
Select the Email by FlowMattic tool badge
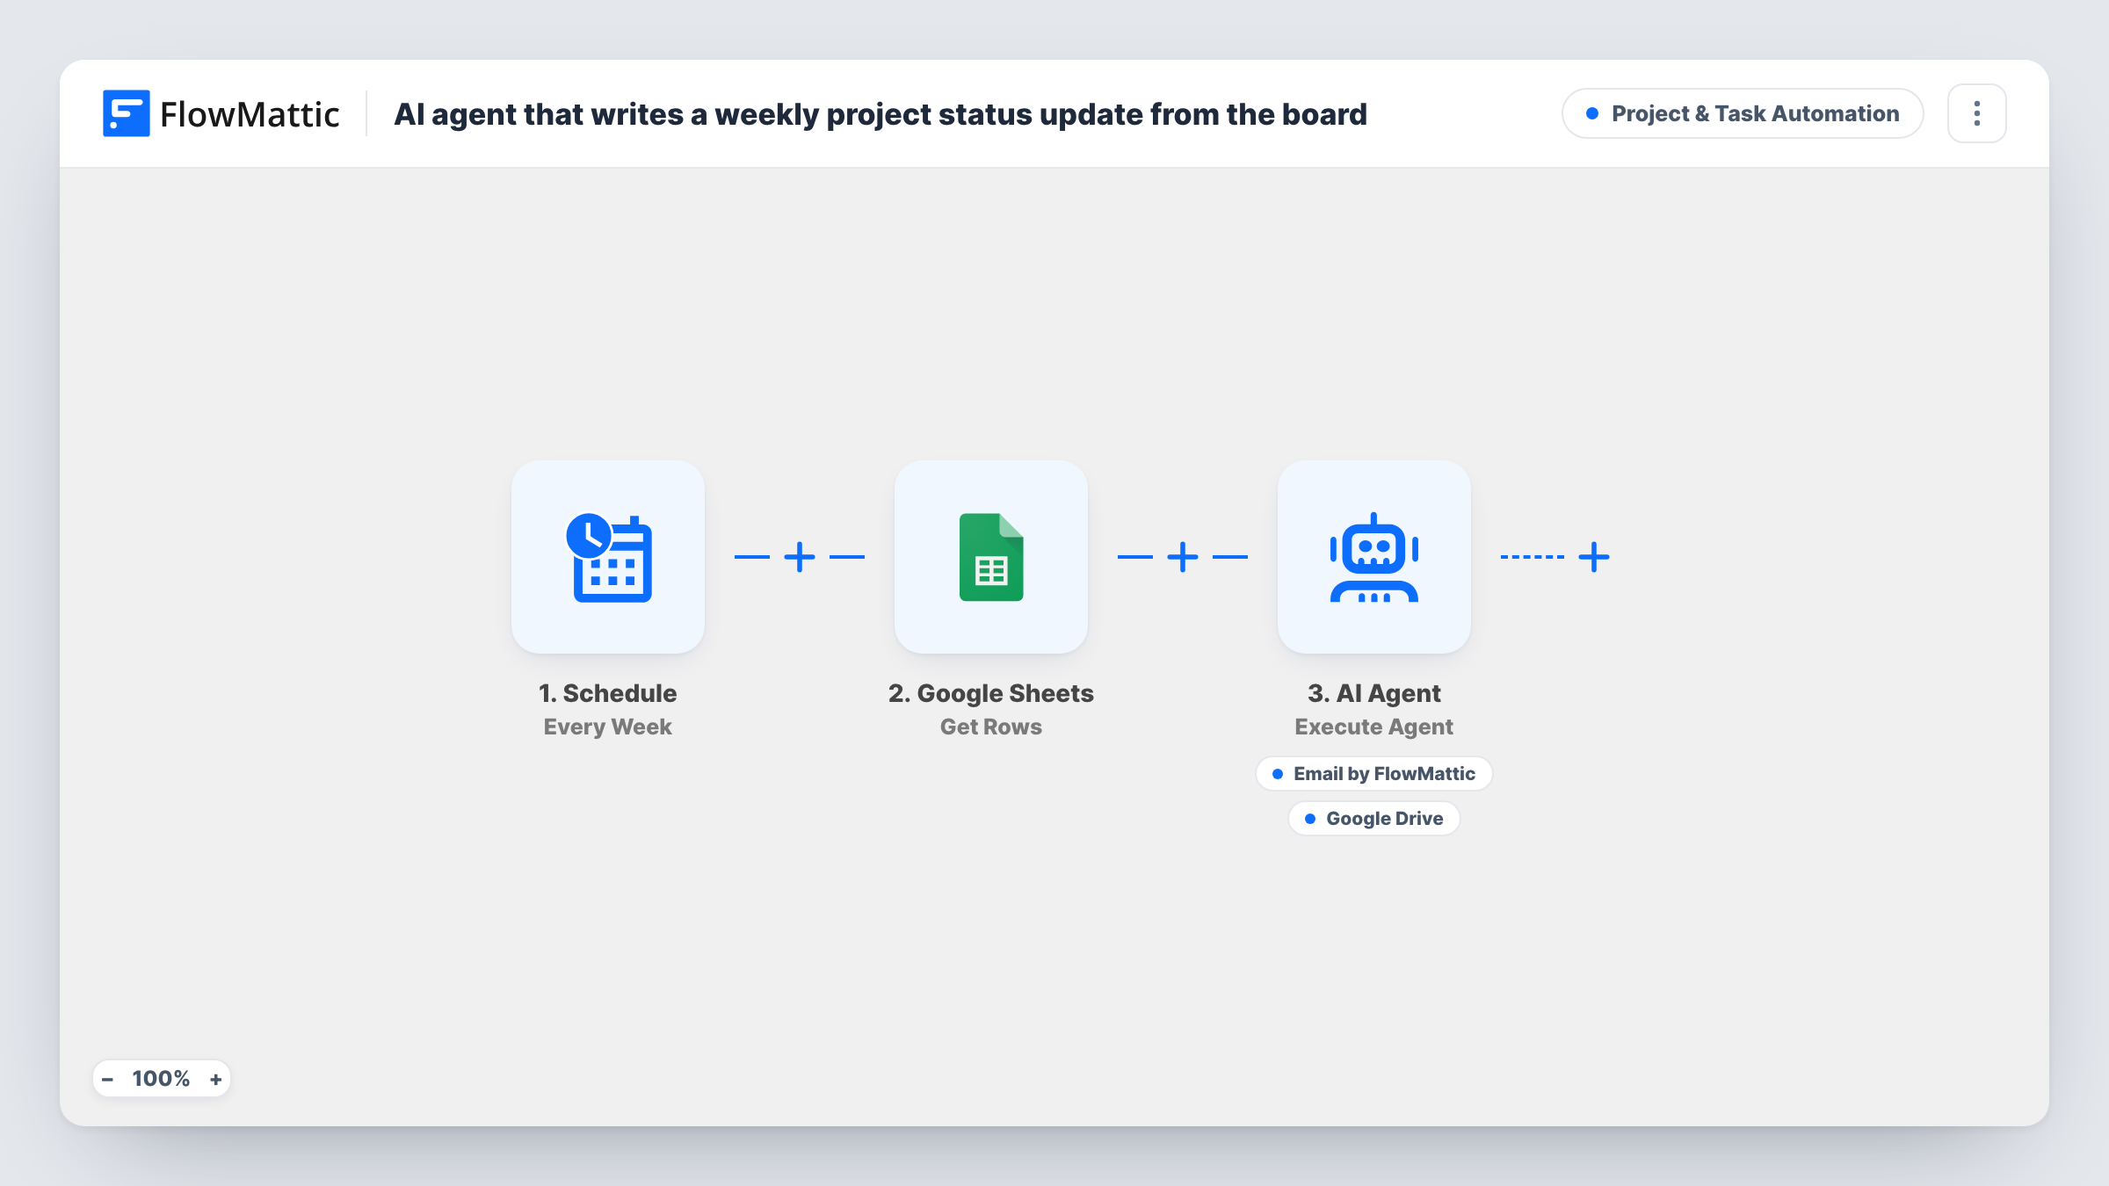pyautogui.click(x=1374, y=774)
